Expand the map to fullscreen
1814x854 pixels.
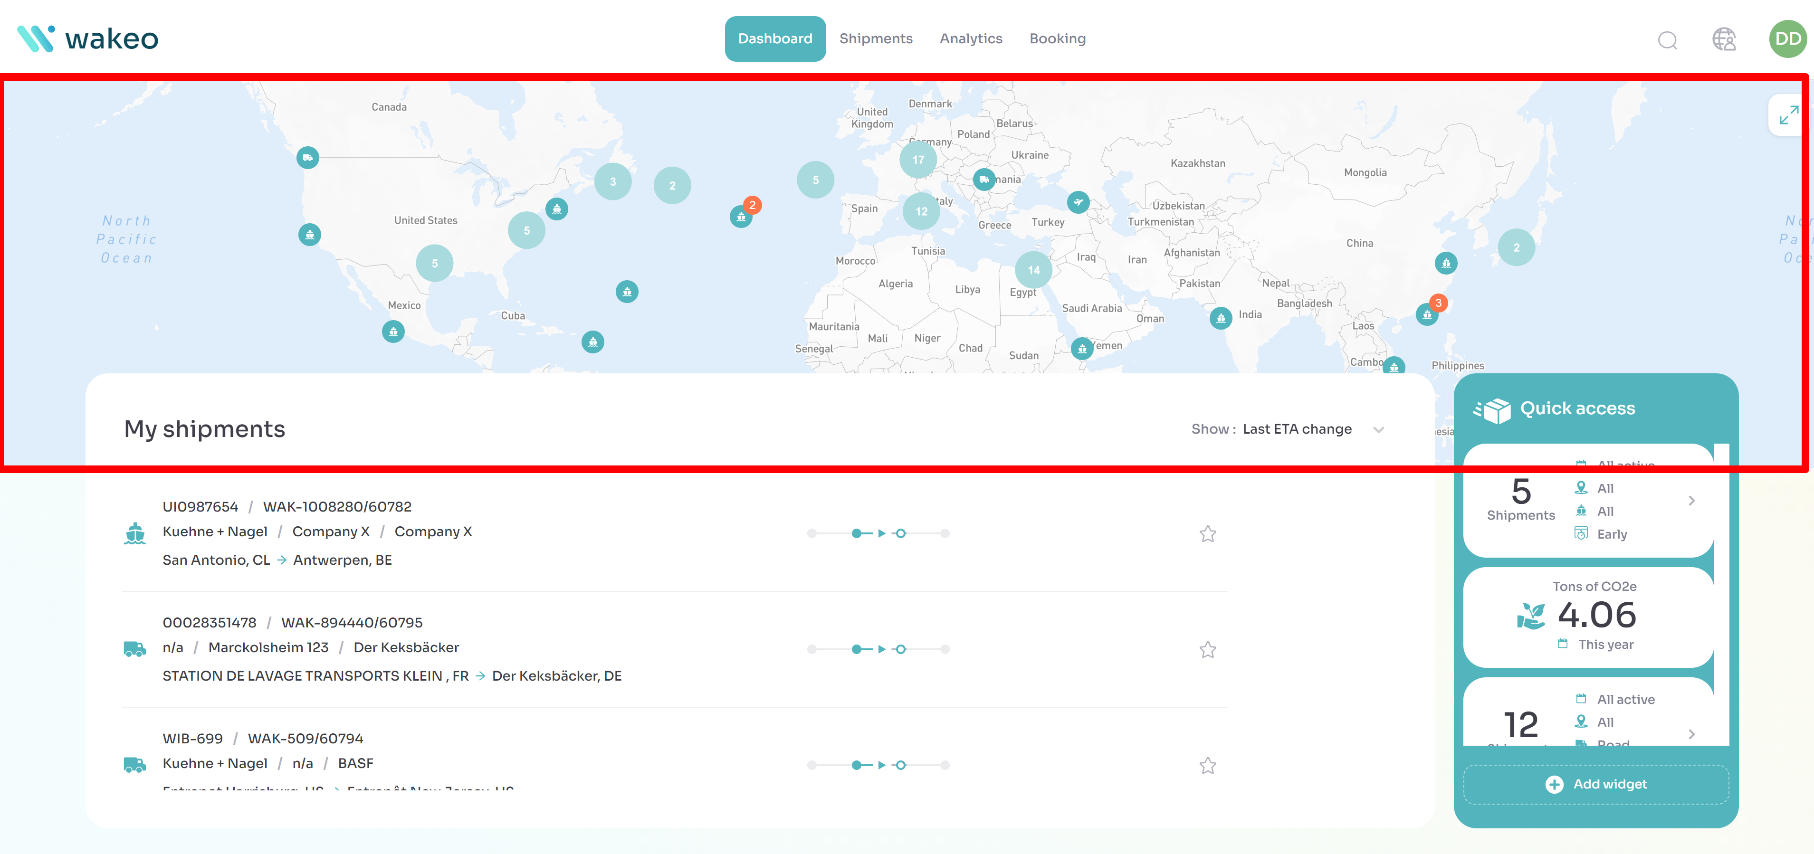[1788, 115]
